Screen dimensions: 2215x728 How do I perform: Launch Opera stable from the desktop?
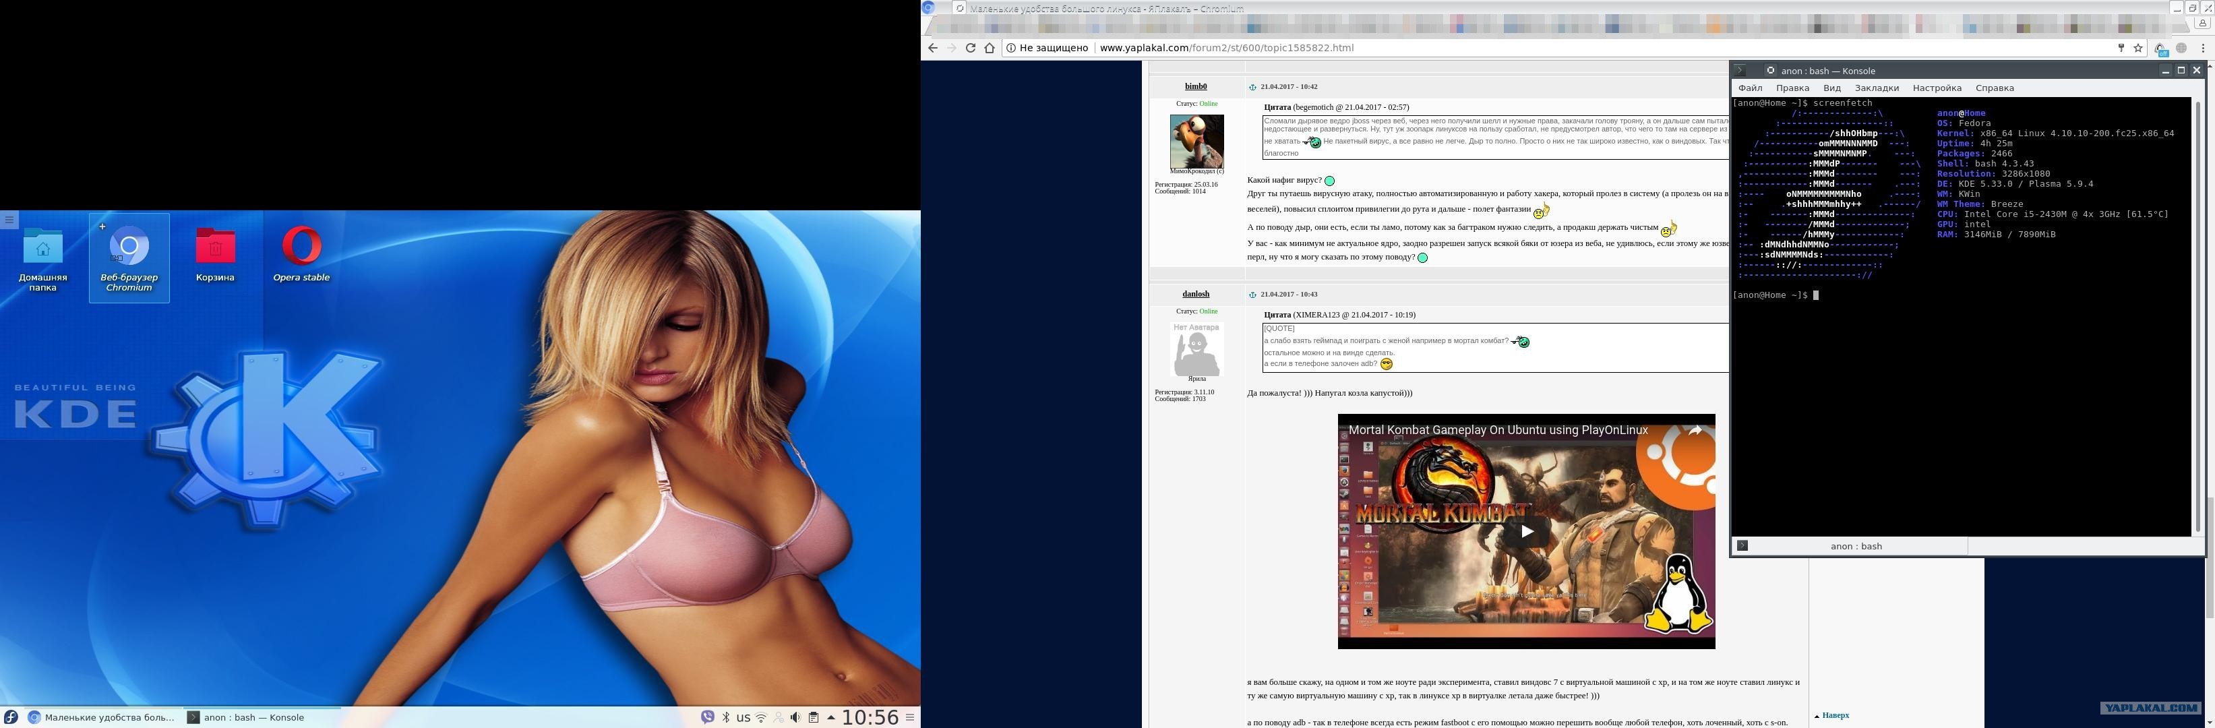[301, 254]
